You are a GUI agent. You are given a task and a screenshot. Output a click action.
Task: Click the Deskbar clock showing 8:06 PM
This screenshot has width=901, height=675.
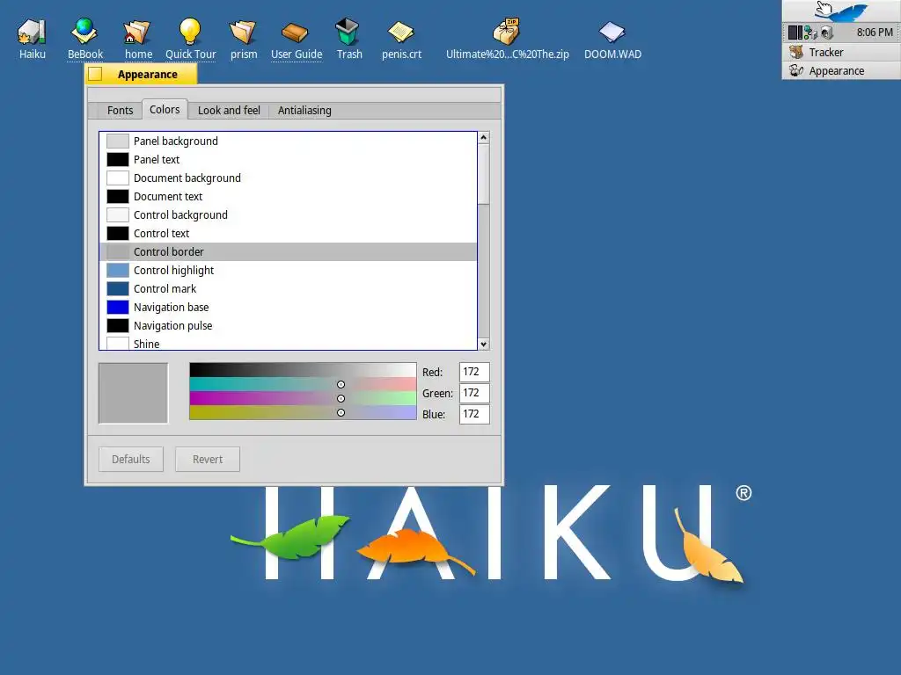click(x=875, y=33)
